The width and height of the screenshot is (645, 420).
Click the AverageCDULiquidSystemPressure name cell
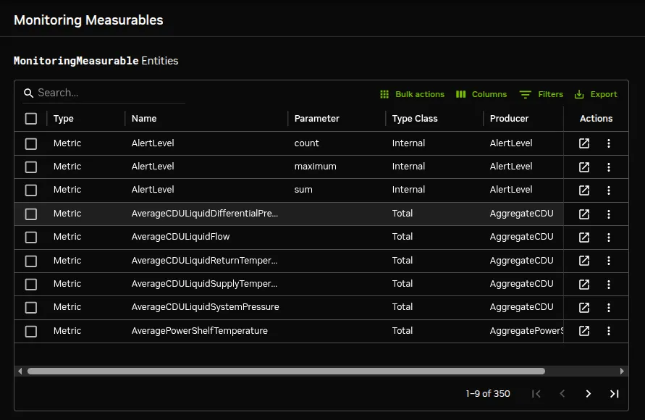click(x=206, y=307)
